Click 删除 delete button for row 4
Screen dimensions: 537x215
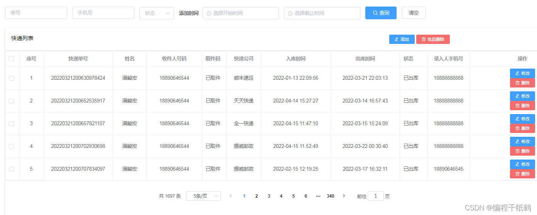click(522, 151)
